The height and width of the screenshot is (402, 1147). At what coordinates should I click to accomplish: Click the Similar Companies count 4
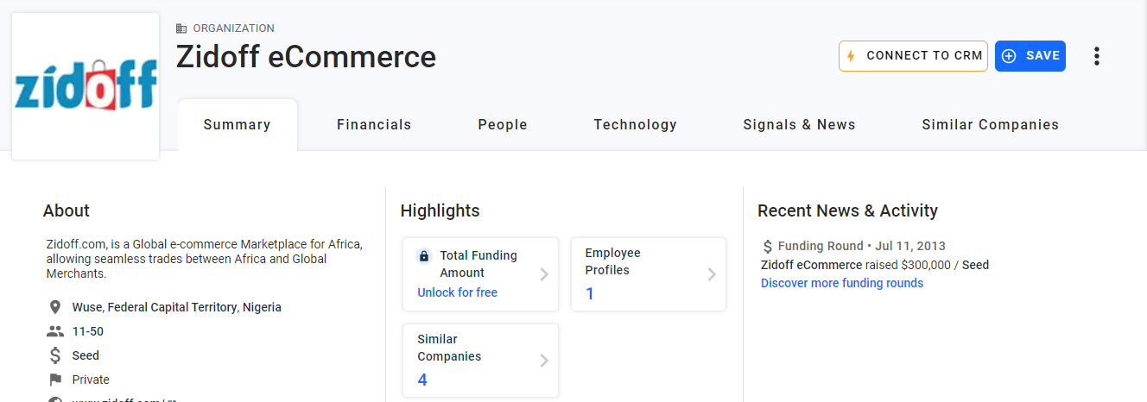pos(422,380)
